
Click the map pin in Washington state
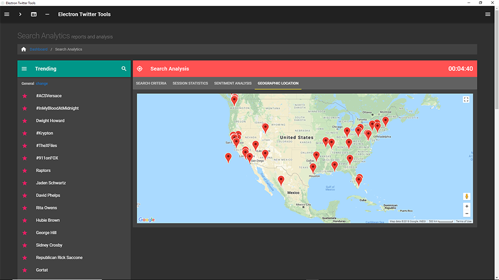(234, 100)
